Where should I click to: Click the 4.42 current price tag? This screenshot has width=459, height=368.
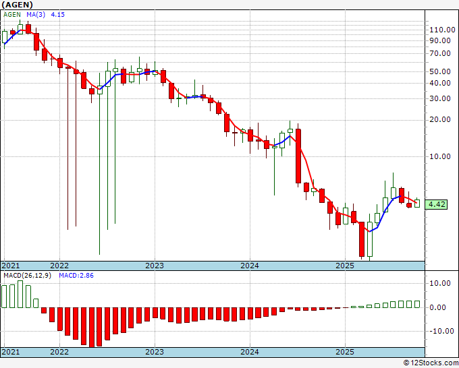tap(436, 204)
